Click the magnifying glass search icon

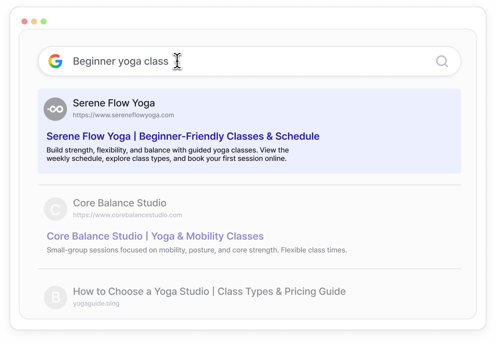(x=442, y=61)
